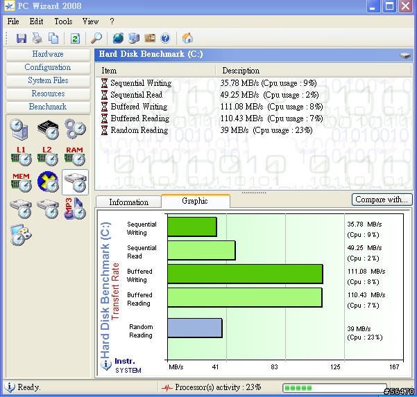Viewport: 417px width, 397px height.
Task: Click the Copy toolbar icon
Action: click(x=53, y=38)
